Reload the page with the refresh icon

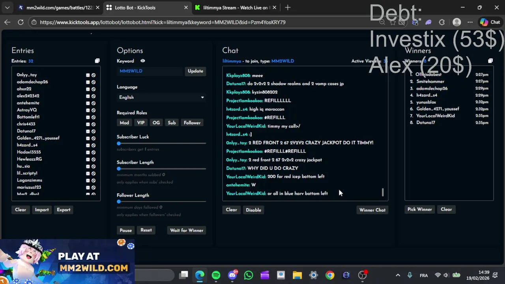(21, 22)
